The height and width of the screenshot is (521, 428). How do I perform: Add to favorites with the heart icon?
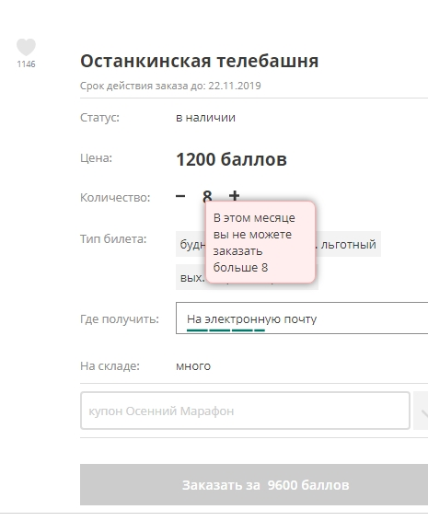point(27,47)
